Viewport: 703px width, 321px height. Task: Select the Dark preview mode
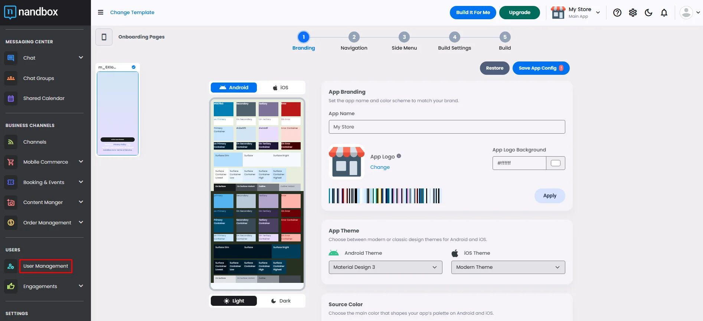(281, 301)
